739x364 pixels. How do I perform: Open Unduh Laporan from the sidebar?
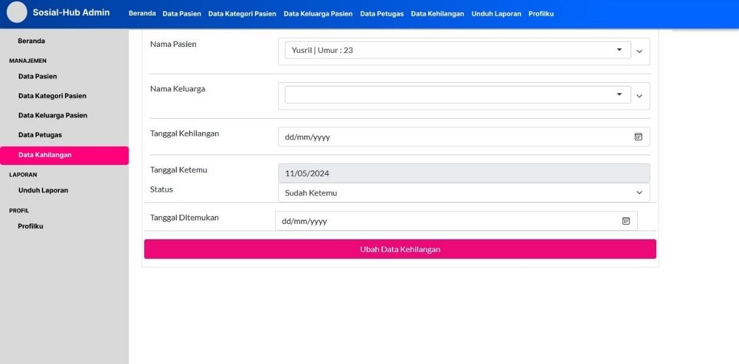(x=43, y=191)
